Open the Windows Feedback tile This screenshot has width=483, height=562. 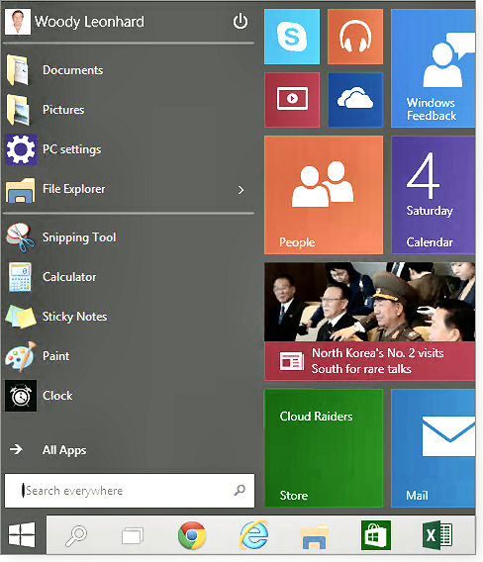pos(433,68)
